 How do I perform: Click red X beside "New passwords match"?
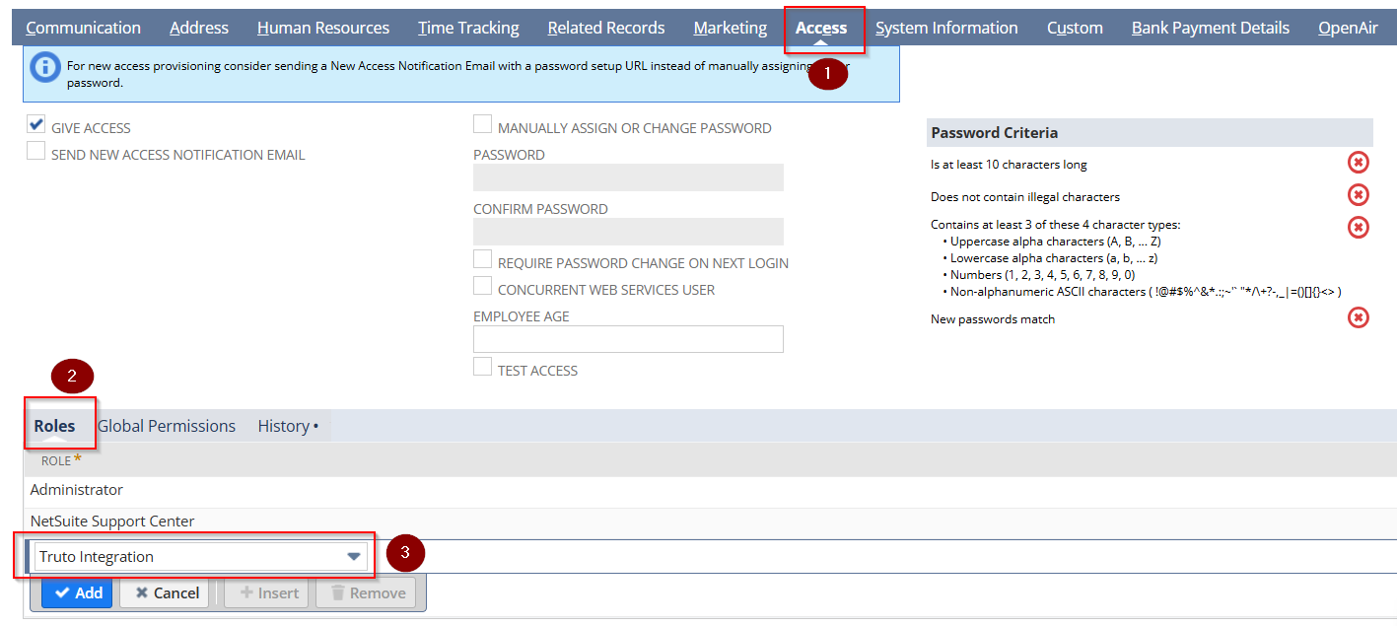(1358, 316)
